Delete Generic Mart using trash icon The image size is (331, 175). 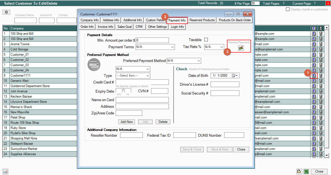coord(321,81)
